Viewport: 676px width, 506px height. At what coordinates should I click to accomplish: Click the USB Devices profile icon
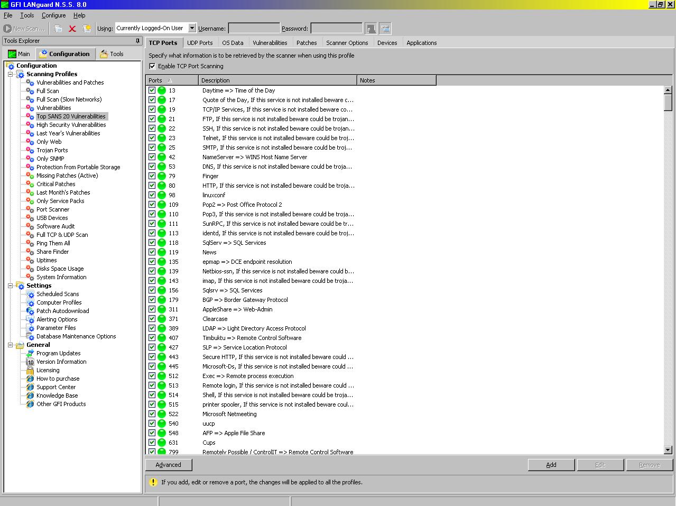[30, 218]
